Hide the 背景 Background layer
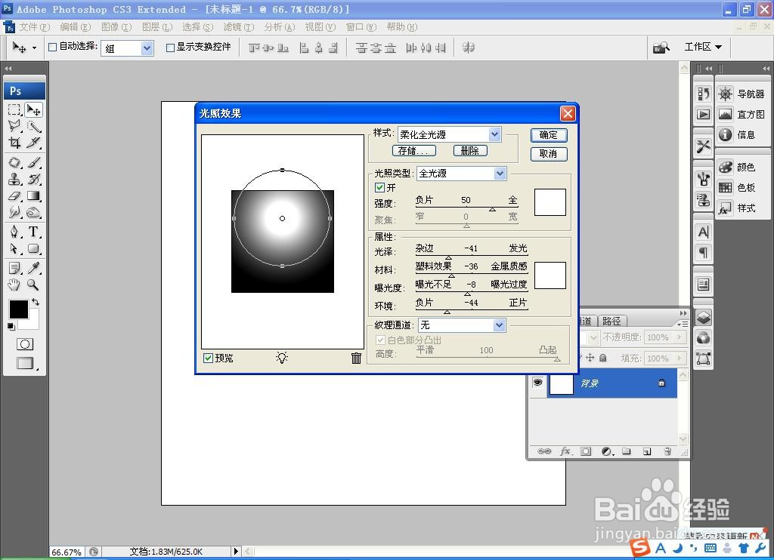The height and width of the screenshot is (560, 774). coord(538,383)
